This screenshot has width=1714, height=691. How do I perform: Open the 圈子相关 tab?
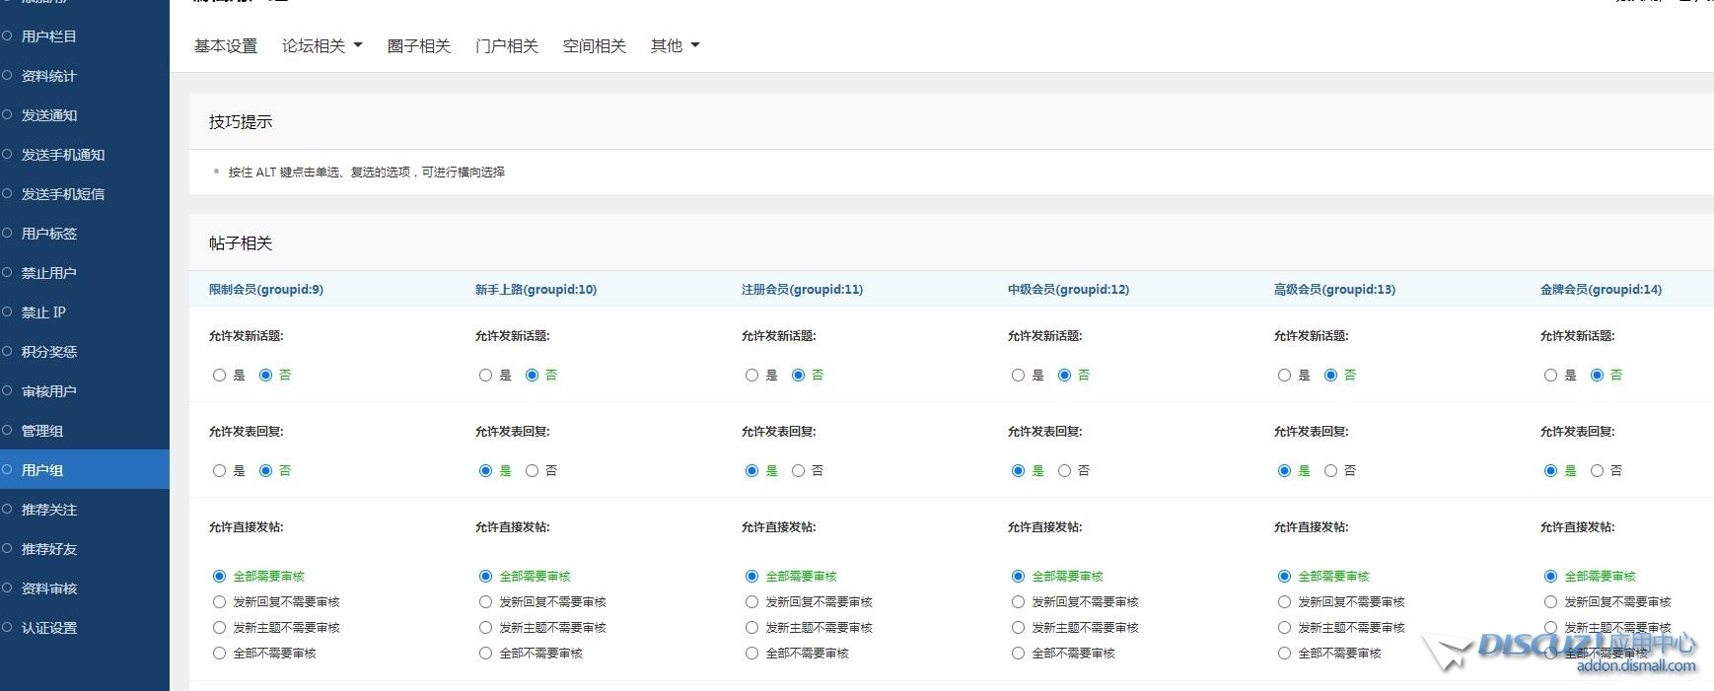(419, 45)
